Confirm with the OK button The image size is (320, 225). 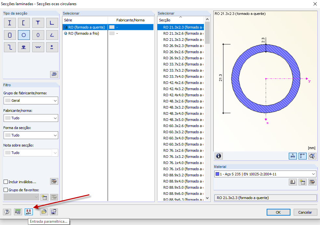tap(278, 212)
